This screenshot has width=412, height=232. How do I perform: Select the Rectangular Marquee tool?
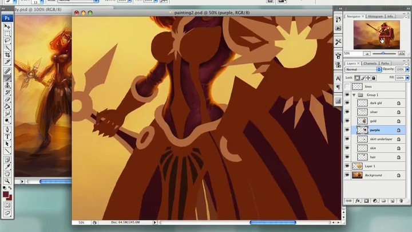(x=7, y=34)
